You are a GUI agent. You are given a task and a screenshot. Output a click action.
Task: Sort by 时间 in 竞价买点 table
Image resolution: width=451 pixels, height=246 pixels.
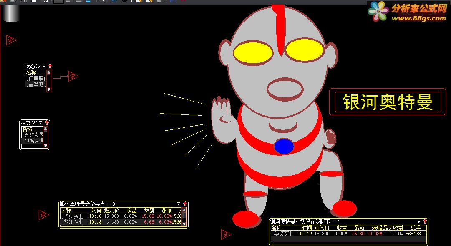(x=96, y=210)
